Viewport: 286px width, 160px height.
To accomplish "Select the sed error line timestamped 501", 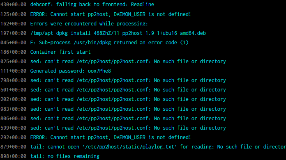I will (x=128, y=90).
